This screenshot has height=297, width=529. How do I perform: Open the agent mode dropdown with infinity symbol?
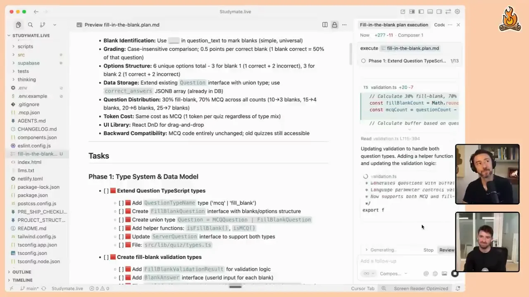pos(369,273)
